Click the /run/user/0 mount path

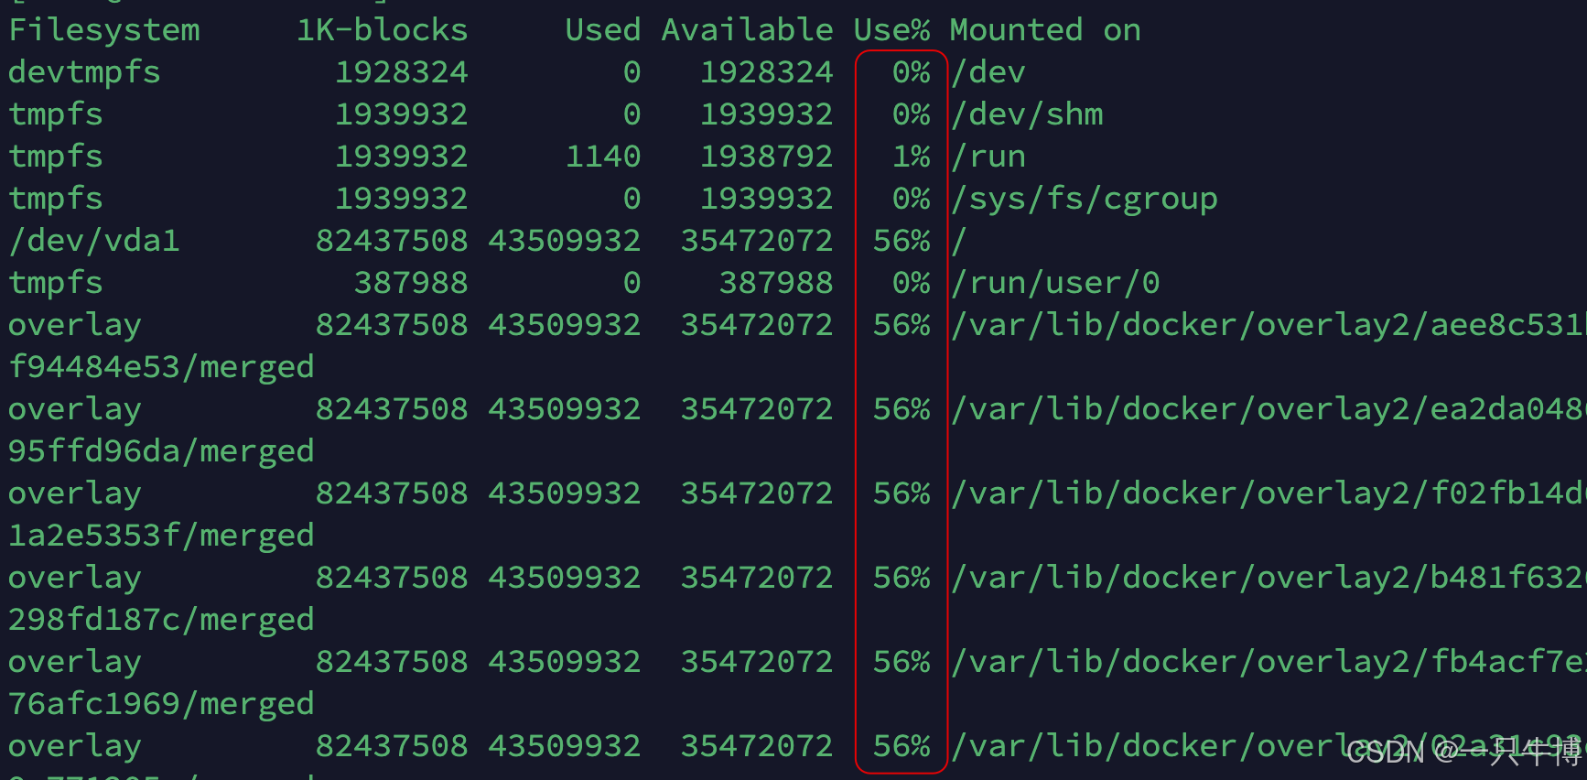point(1055,283)
